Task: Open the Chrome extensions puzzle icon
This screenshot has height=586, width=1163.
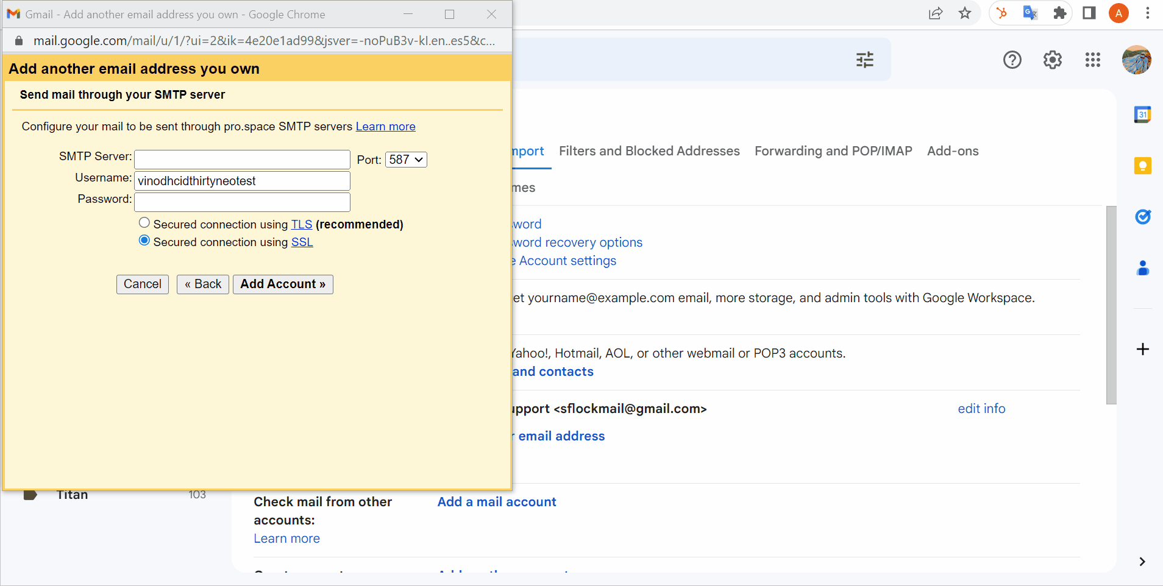Action: (1060, 13)
